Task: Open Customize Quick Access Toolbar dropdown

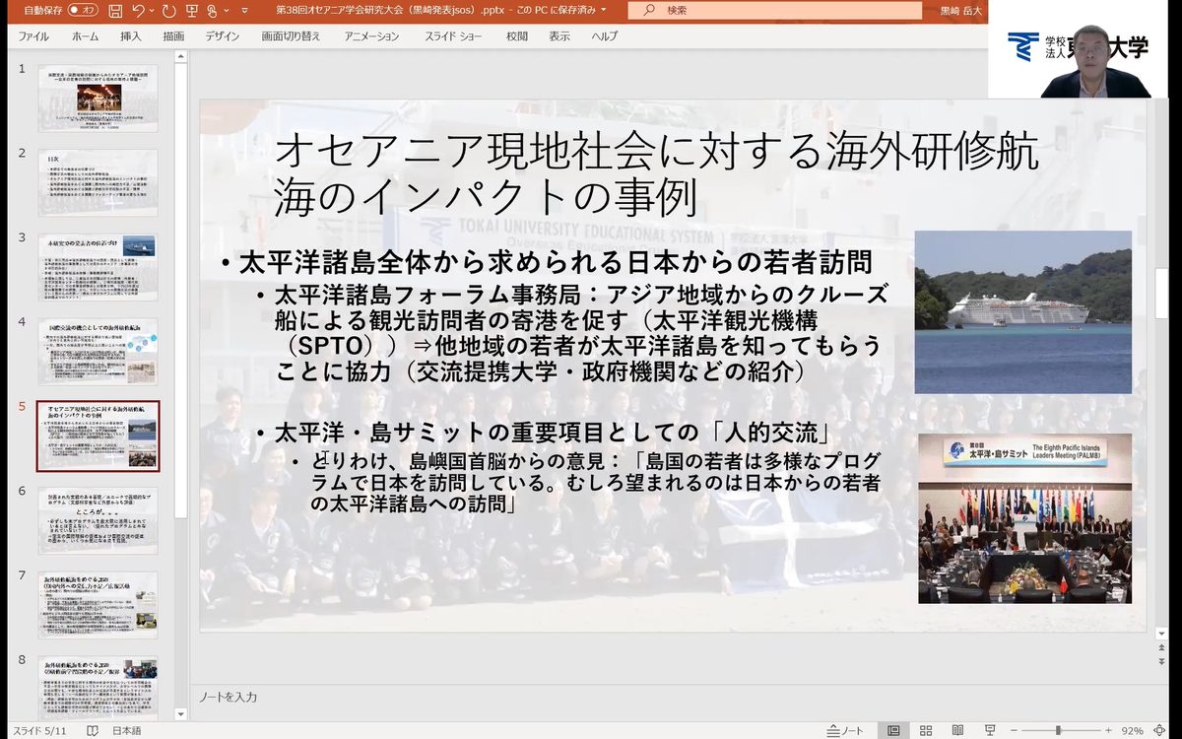Action: pyautogui.click(x=243, y=11)
